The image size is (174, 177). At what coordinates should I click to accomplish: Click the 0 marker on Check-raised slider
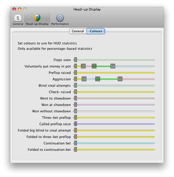point(76,92)
